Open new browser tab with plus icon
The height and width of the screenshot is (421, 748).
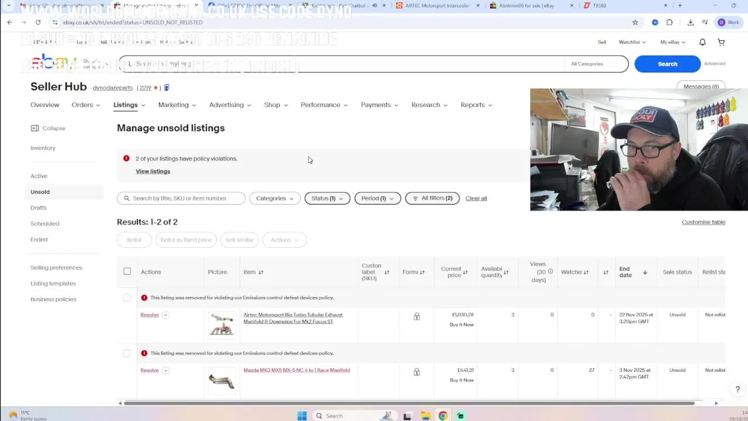pos(680,5)
